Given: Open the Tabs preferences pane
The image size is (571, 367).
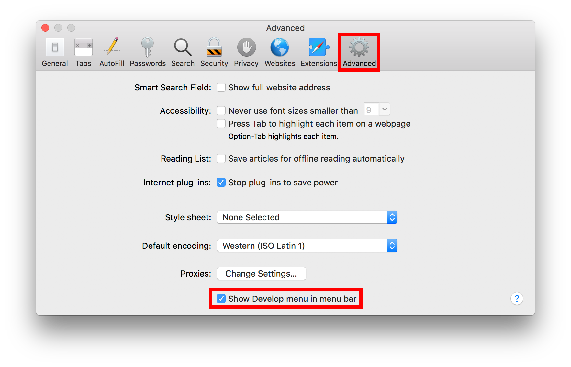Looking at the screenshot, I should [x=83, y=52].
